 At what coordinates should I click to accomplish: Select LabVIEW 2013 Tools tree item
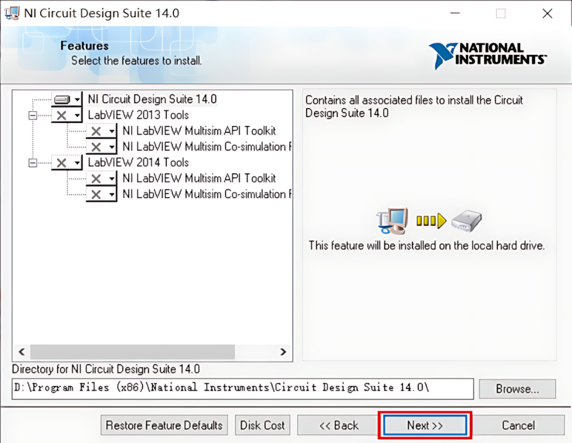point(138,116)
